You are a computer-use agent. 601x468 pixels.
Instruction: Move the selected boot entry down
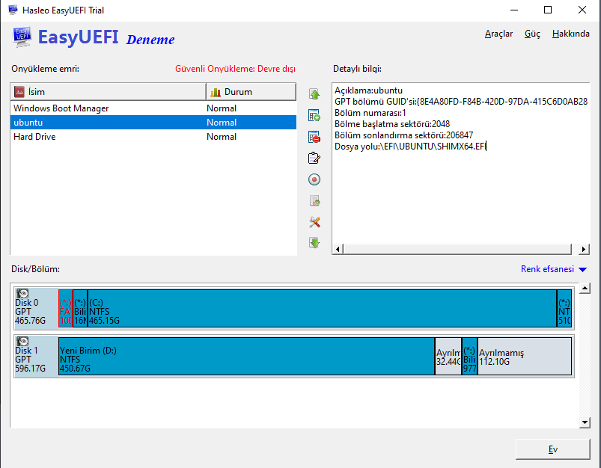click(x=314, y=242)
